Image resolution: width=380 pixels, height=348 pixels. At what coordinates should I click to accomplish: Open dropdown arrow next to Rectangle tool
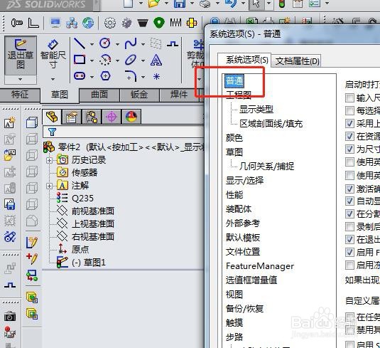point(92,60)
